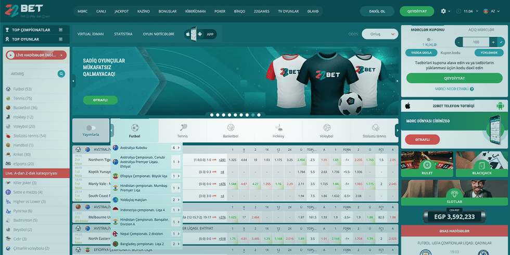Click the trophy TOP ÇEMPİONATLAR icon
This screenshot has width=510, height=255.
(x=7, y=30)
